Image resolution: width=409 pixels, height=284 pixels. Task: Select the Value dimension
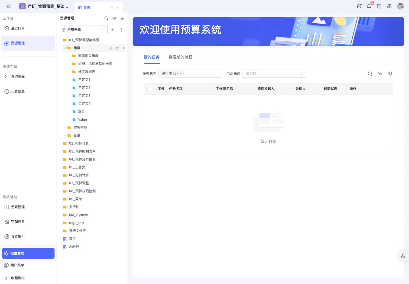[82, 120]
